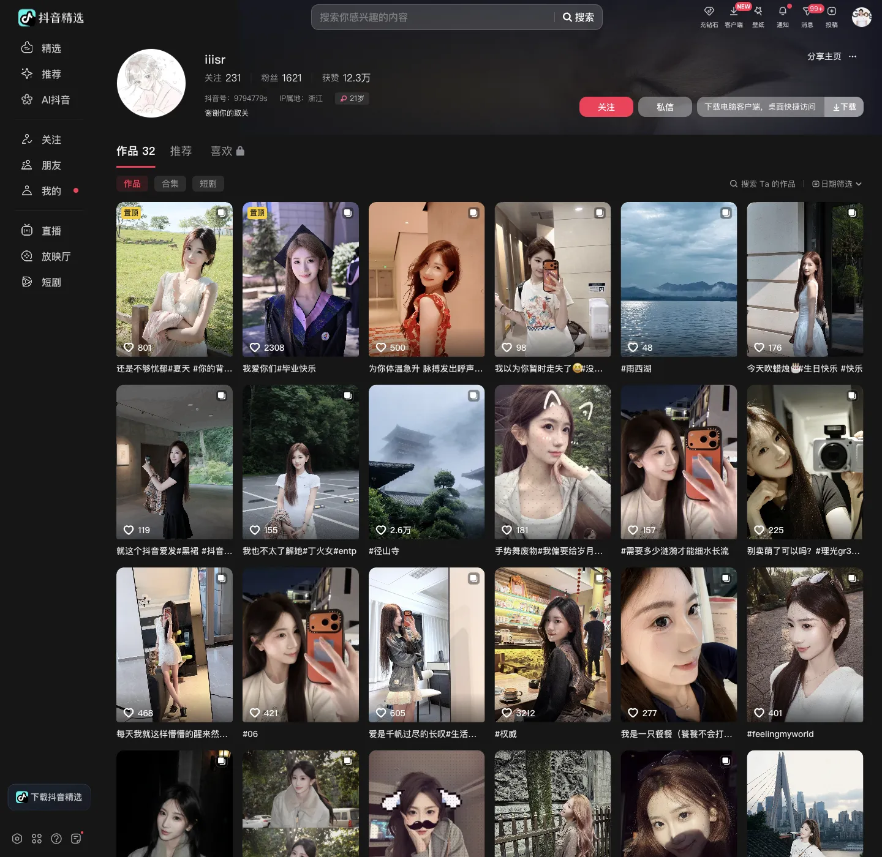
Task: Switch to the locked 喜欢 tab
Action: click(x=227, y=151)
